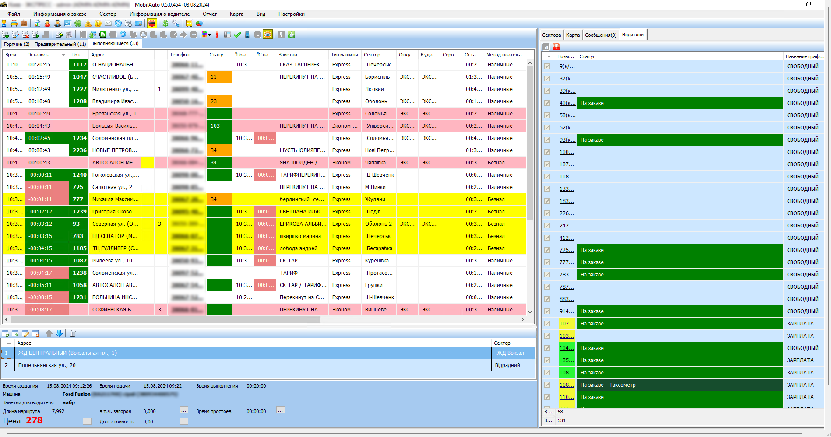
Task: Click the red exclamation mark icon
Action: (217, 35)
